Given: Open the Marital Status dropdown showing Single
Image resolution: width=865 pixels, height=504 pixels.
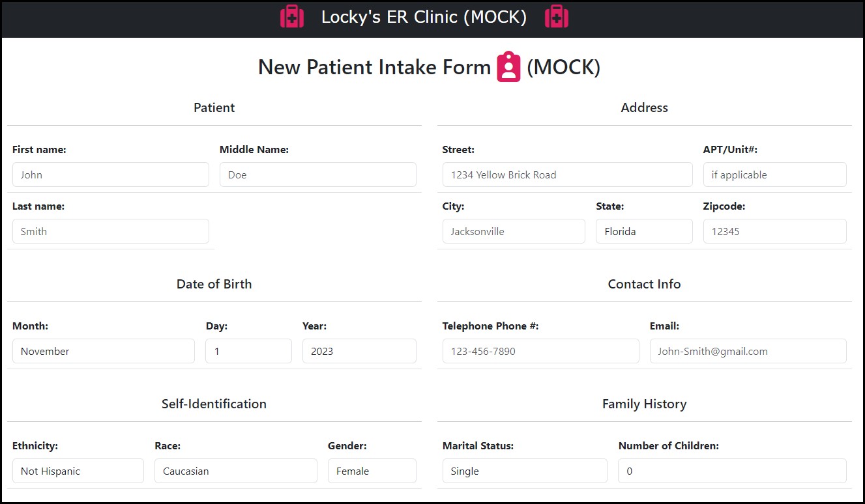Looking at the screenshot, I should [x=525, y=471].
